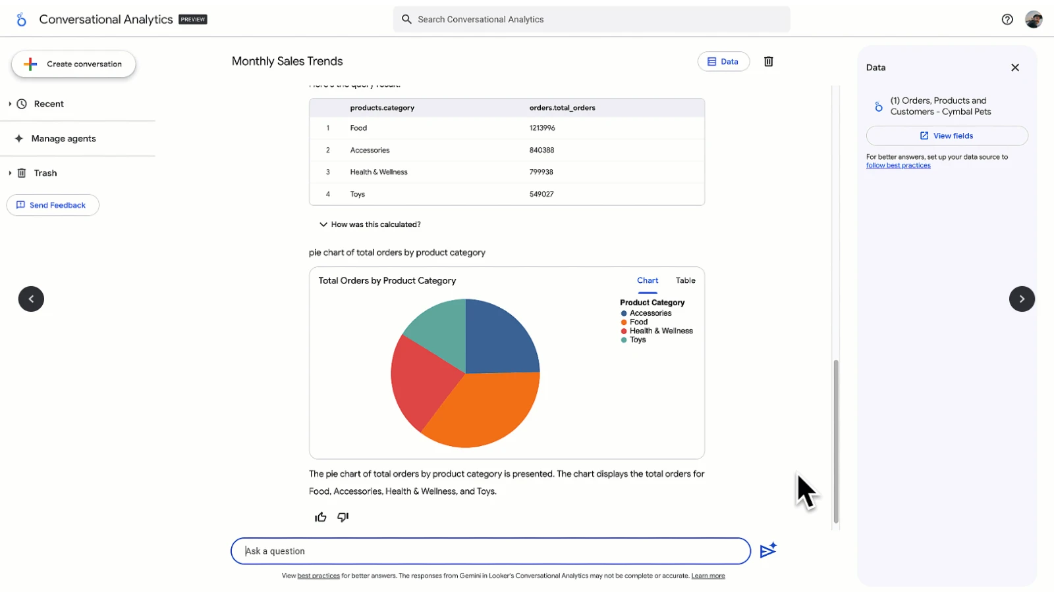Click the value 799938
Image resolution: width=1054 pixels, height=592 pixels.
click(x=541, y=172)
